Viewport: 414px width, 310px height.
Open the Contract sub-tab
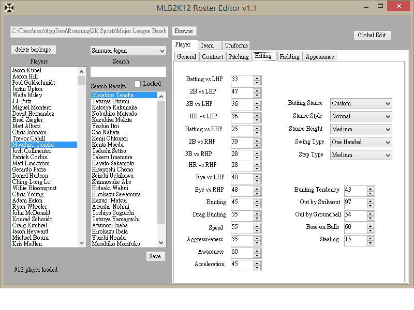[213, 57]
